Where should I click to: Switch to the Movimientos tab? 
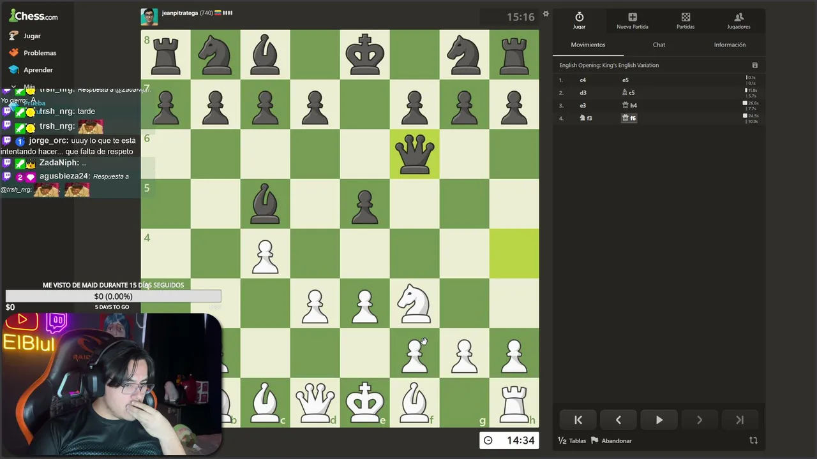click(x=588, y=45)
